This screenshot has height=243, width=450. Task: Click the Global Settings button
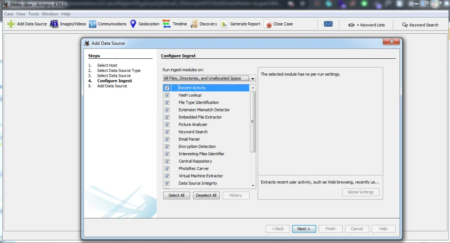coord(360,192)
